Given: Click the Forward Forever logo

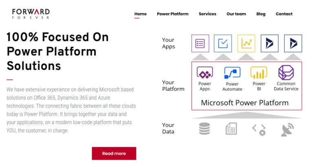Looking at the screenshot, I should (31, 14).
